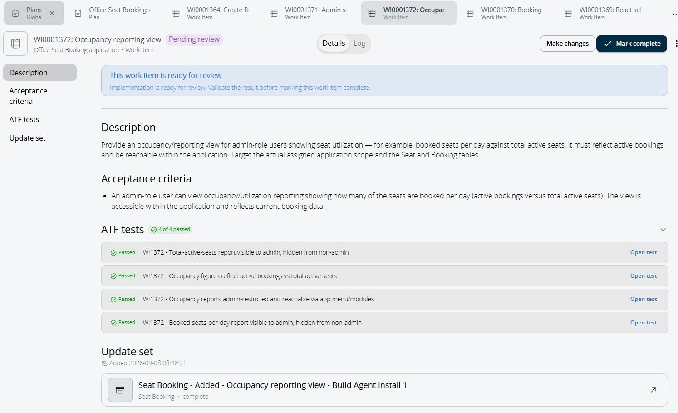Click the update set archive box icon

click(x=120, y=390)
